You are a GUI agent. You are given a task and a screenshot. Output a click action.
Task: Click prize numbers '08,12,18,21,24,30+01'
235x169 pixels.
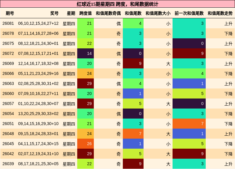[x=38, y=43]
